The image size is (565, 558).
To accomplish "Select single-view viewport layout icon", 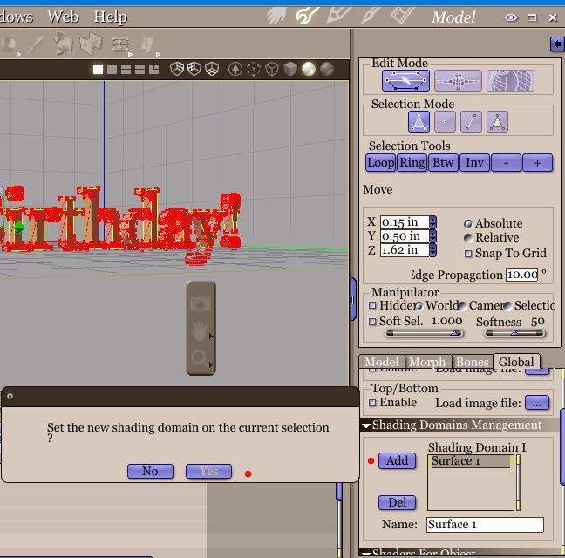I will pyautogui.click(x=98, y=69).
